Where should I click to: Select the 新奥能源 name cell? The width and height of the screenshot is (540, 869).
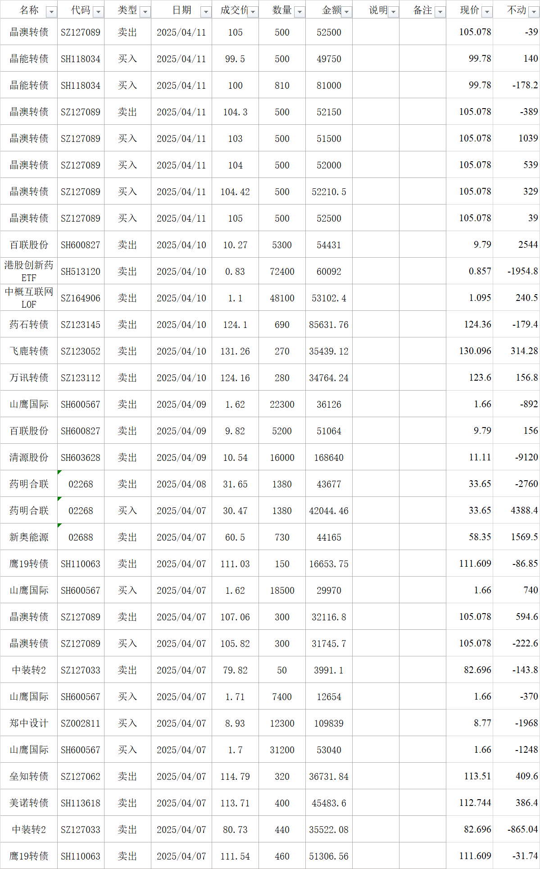pyautogui.click(x=29, y=537)
